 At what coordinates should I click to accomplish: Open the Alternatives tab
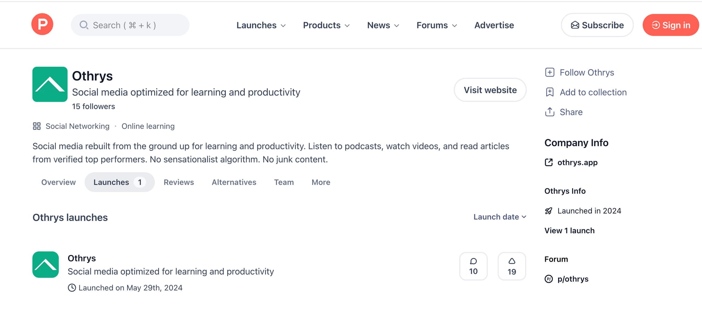[234, 182]
